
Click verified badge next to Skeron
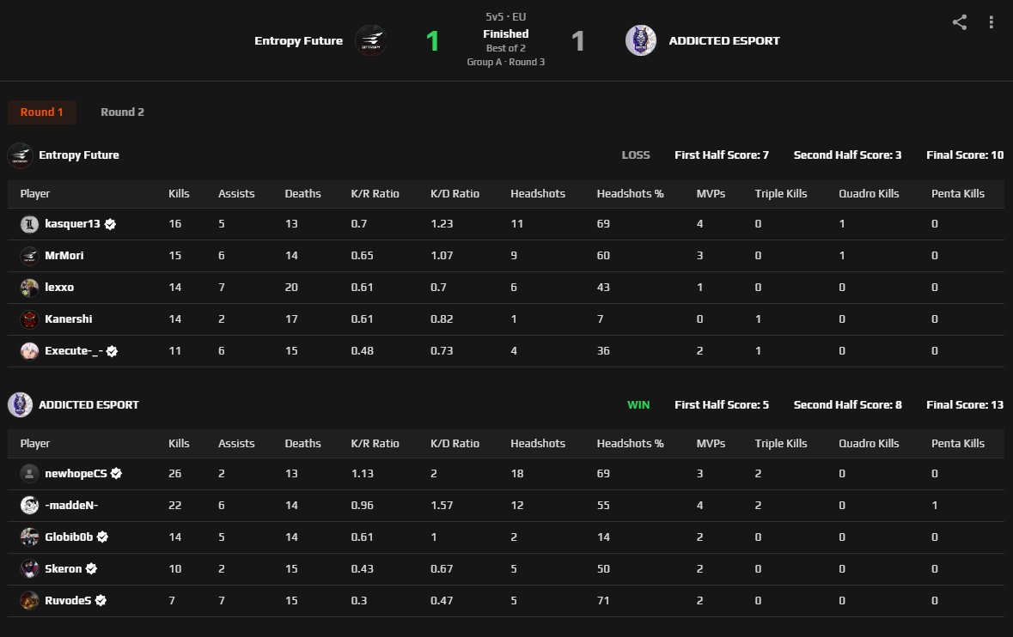(x=91, y=568)
